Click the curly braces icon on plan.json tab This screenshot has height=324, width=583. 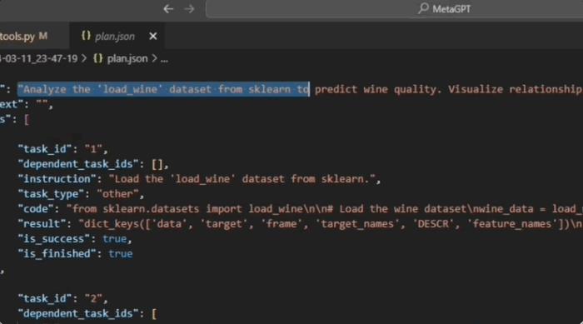tap(86, 36)
